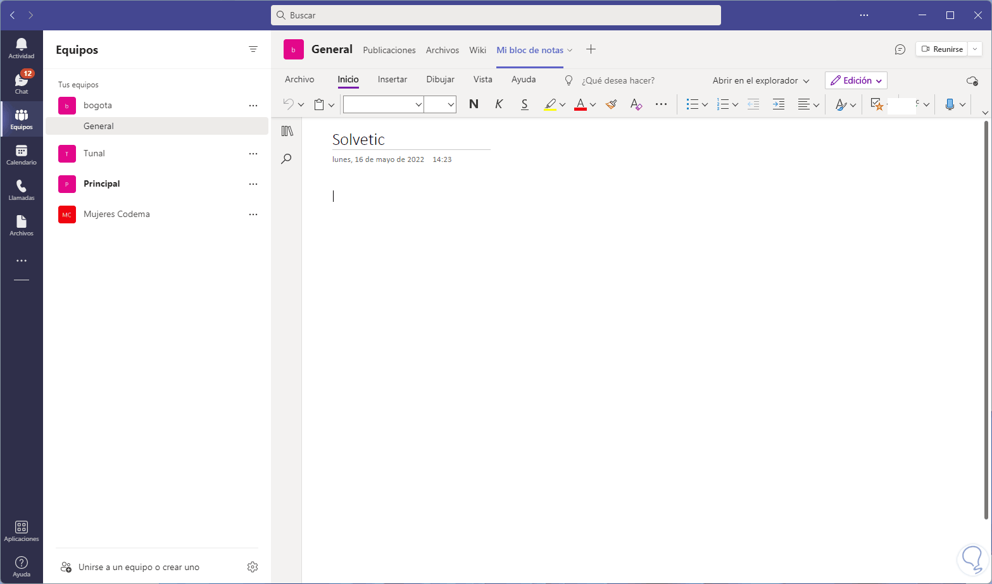992x584 pixels.
Task: Add a new tab with plus icon
Action: (591, 49)
